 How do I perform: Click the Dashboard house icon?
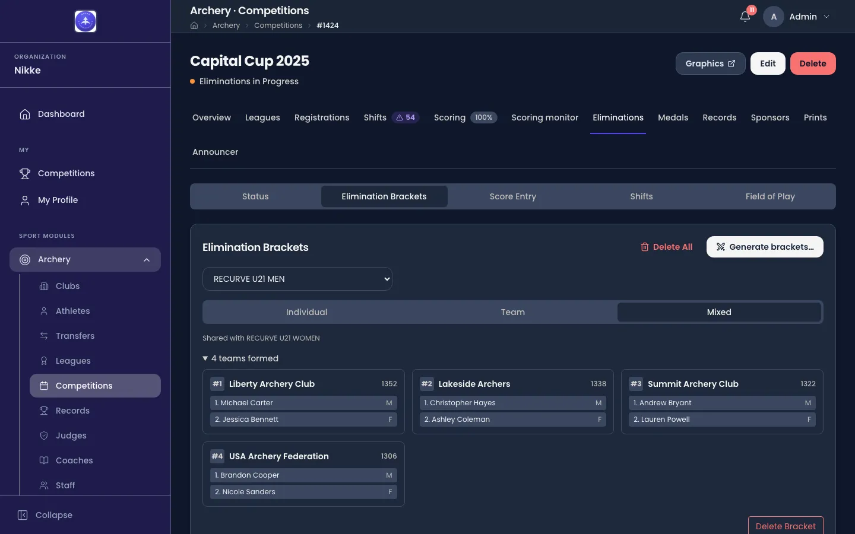pyautogui.click(x=25, y=114)
